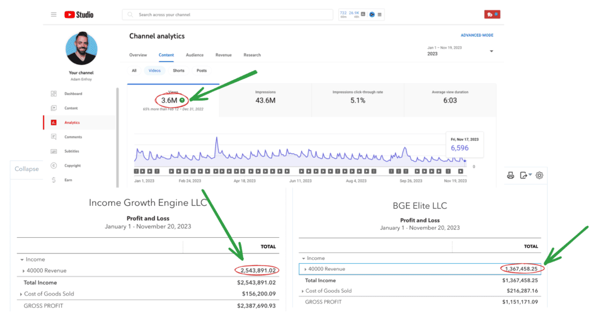Click the export icon beside the printer
593x317 pixels.
524,175
